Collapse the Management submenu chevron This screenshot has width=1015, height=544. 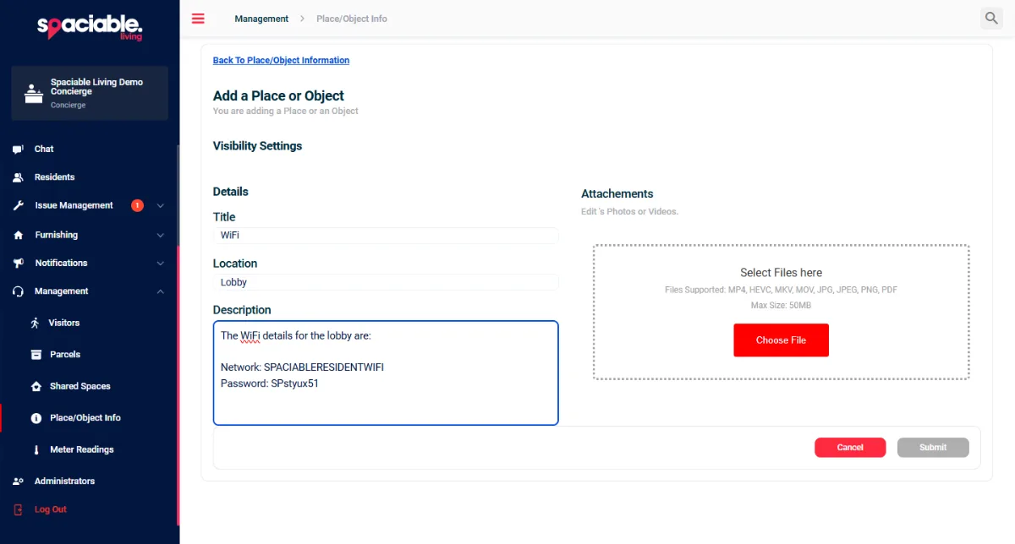(161, 291)
